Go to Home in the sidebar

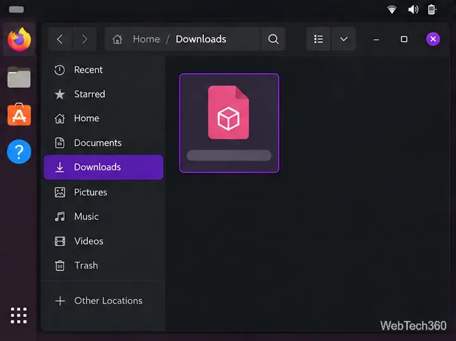103,118
